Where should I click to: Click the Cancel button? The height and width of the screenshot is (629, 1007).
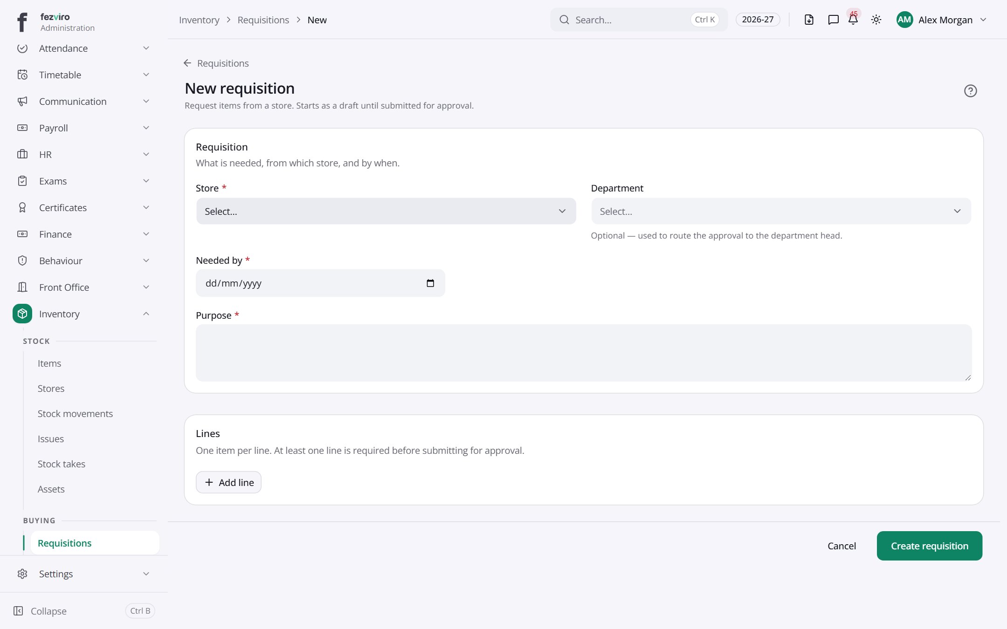coord(841,546)
